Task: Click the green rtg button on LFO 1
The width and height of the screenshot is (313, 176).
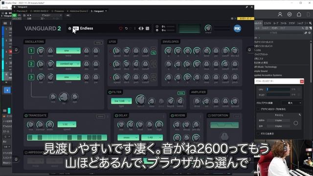Action: 153,53
